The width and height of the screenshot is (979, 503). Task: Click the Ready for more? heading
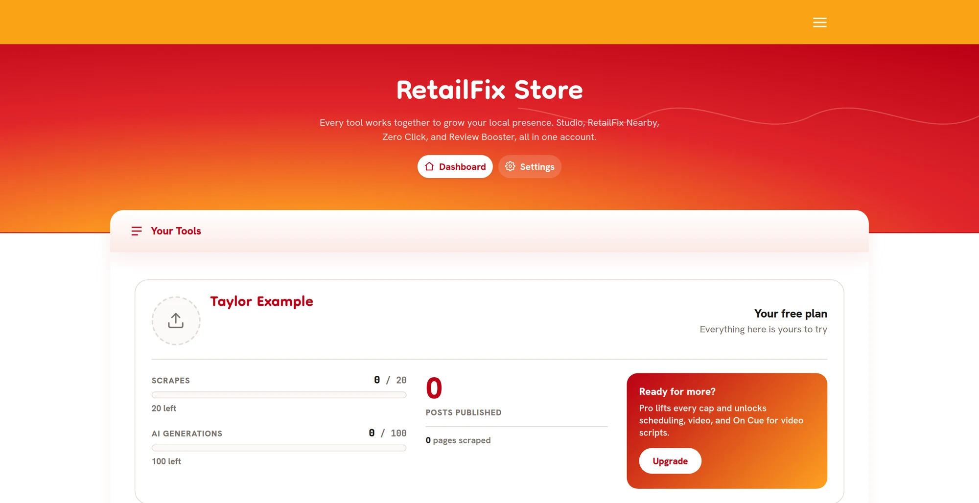677,391
